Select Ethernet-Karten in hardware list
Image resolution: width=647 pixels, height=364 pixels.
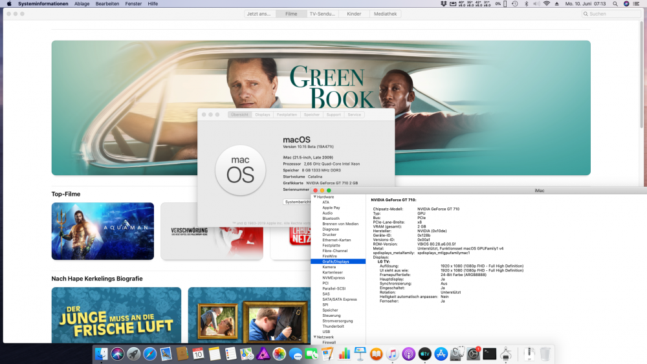[x=336, y=240]
